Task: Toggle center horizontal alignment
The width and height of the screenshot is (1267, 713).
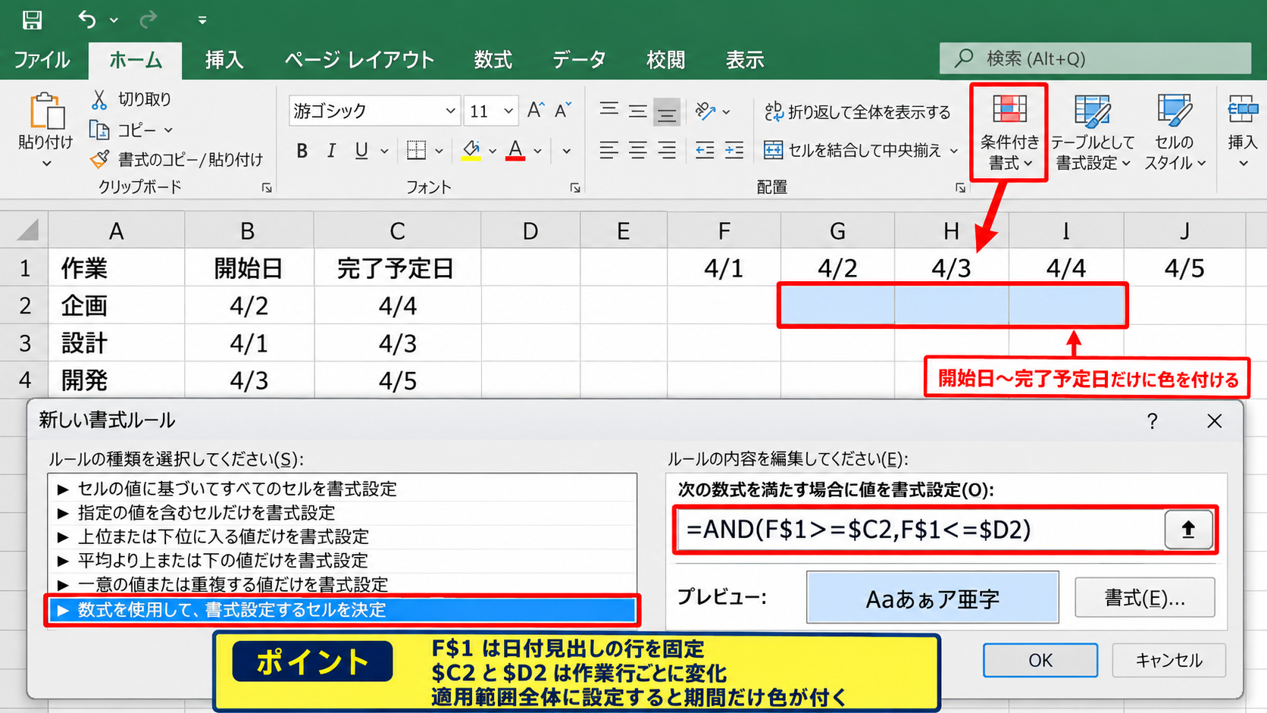Action: (638, 150)
